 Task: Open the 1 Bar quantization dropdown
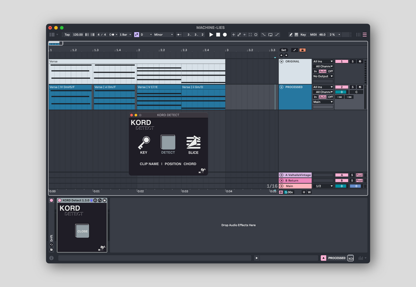pos(125,35)
